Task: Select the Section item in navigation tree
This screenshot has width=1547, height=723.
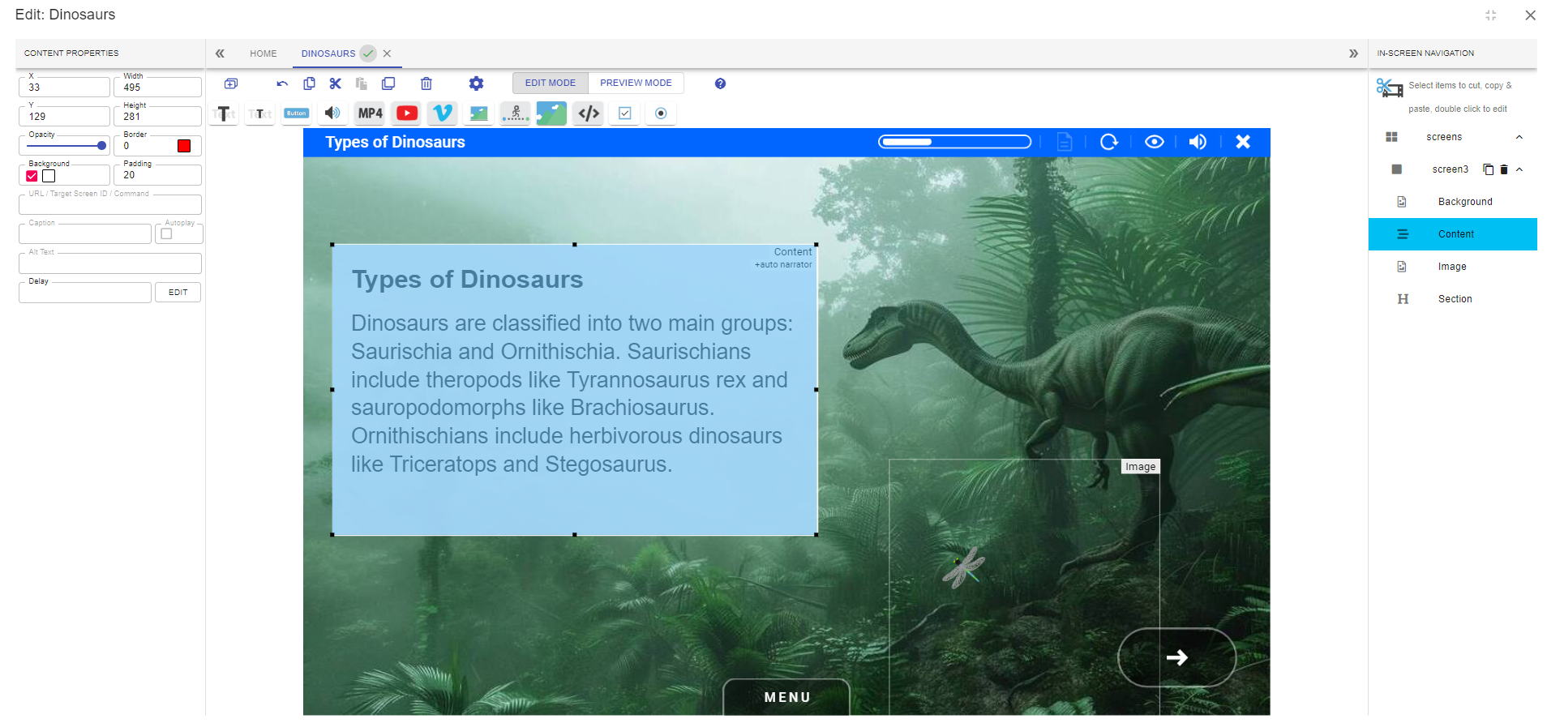Action: 1452,299
